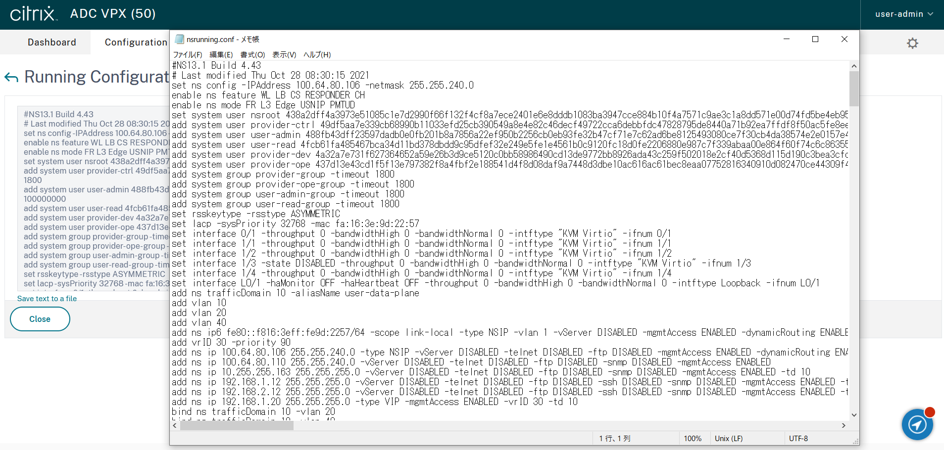Click the 'add system group provider-group -timeout 1800' line in Notepad
The height and width of the screenshot is (450, 944).
283,174
